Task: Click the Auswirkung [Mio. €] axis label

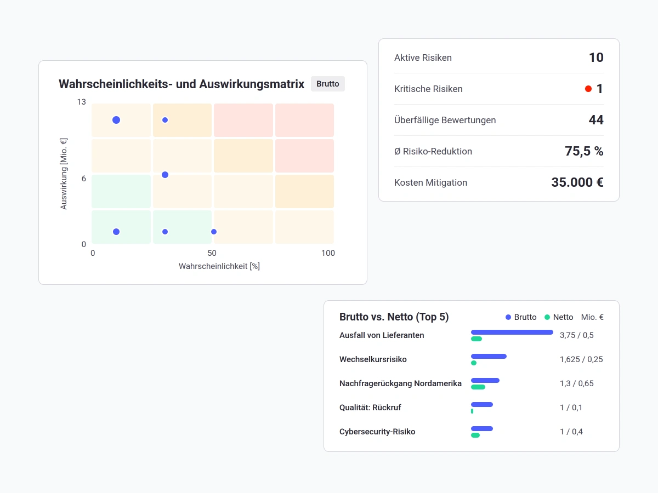Action: [64, 173]
